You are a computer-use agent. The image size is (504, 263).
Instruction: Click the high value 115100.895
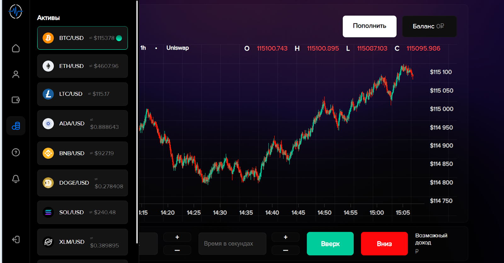323,48
